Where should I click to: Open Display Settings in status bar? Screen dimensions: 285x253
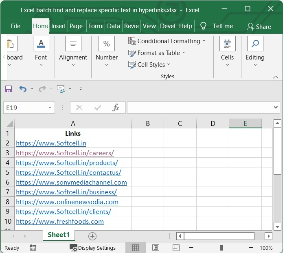(92, 248)
